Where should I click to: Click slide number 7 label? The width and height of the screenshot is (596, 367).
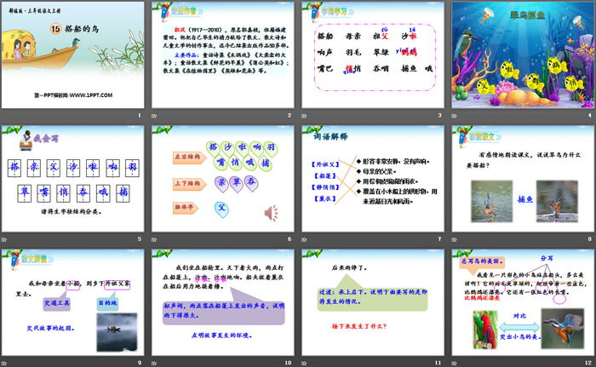(439, 239)
